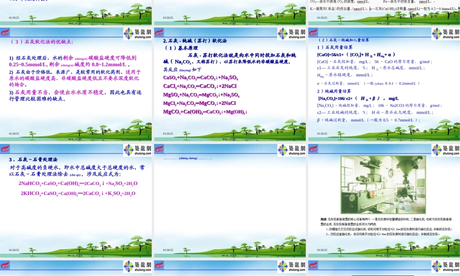Click the zhulong.com logo on the 石灰-纯碱加入量估算 slide
Viewport: 460px width, 276px height.
pos(445,34)
